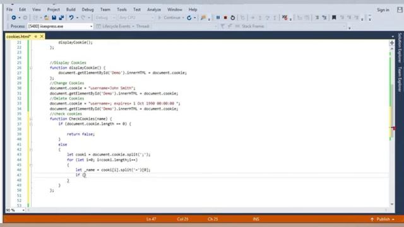Image resolution: width=404 pixels, height=227 pixels.
Task: Stop debugging with the red square icon
Action: (x=225, y=18)
